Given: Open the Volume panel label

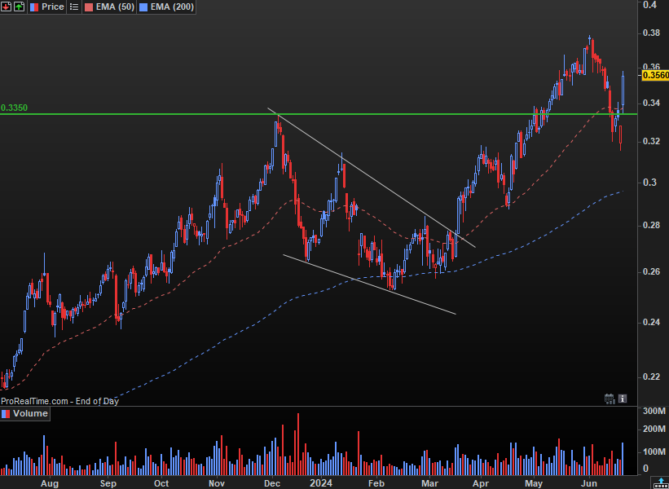Looking at the screenshot, I should tap(30, 413).
